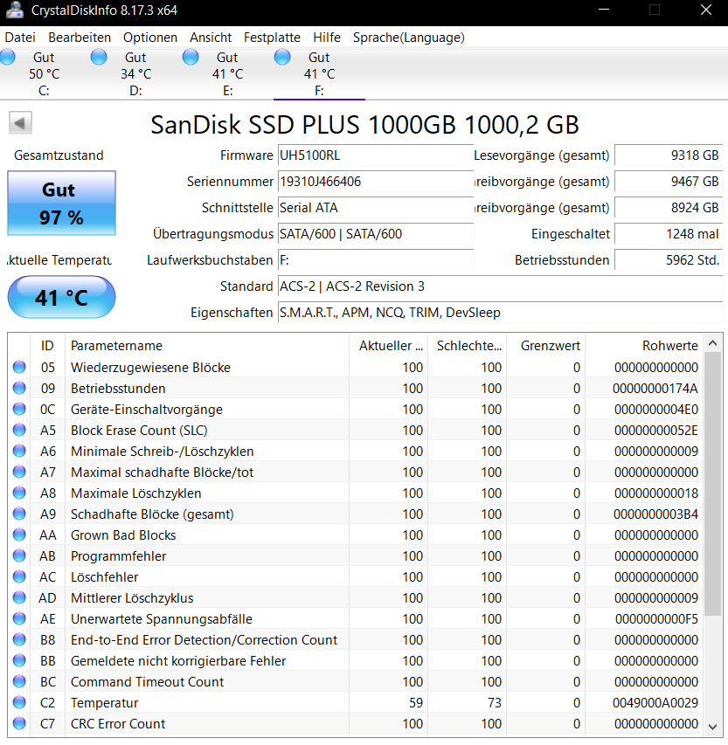Click status orb for Grown Bad Blocks

(x=19, y=535)
